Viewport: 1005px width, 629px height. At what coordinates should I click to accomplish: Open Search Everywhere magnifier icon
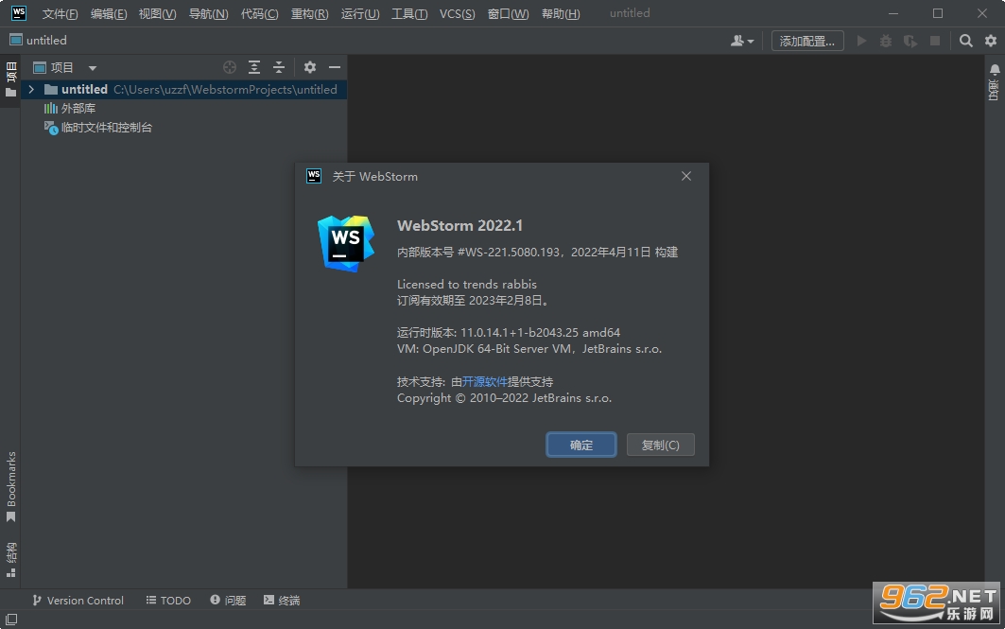[x=966, y=41]
